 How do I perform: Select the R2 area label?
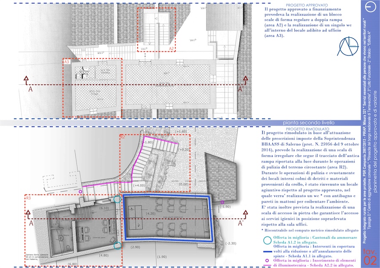pos(122,137)
